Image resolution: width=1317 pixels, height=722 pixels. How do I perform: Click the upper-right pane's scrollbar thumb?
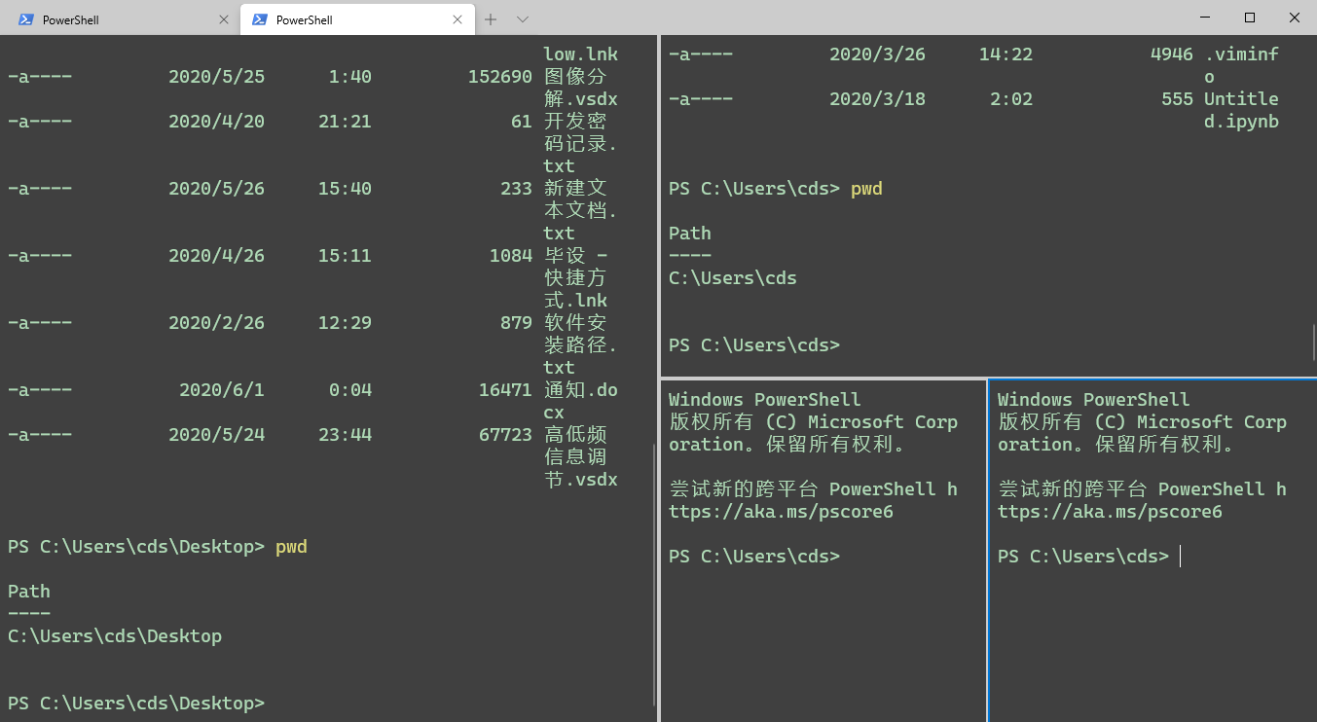coord(1314,343)
